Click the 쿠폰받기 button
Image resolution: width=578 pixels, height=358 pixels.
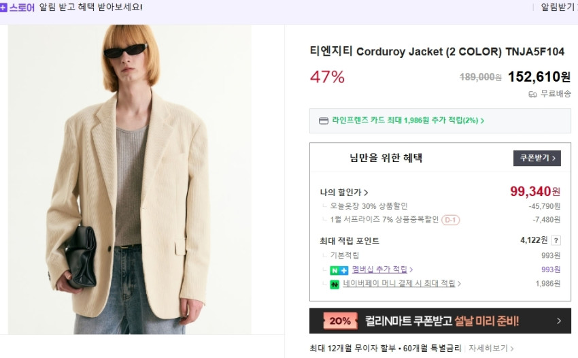pos(537,158)
